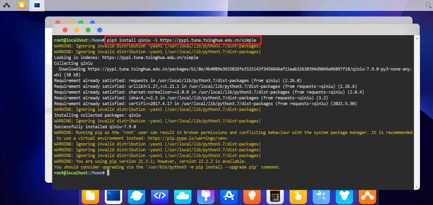Maximize the front terminal using the green button
The height and width of the screenshot is (205, 433).
(88, 30)
